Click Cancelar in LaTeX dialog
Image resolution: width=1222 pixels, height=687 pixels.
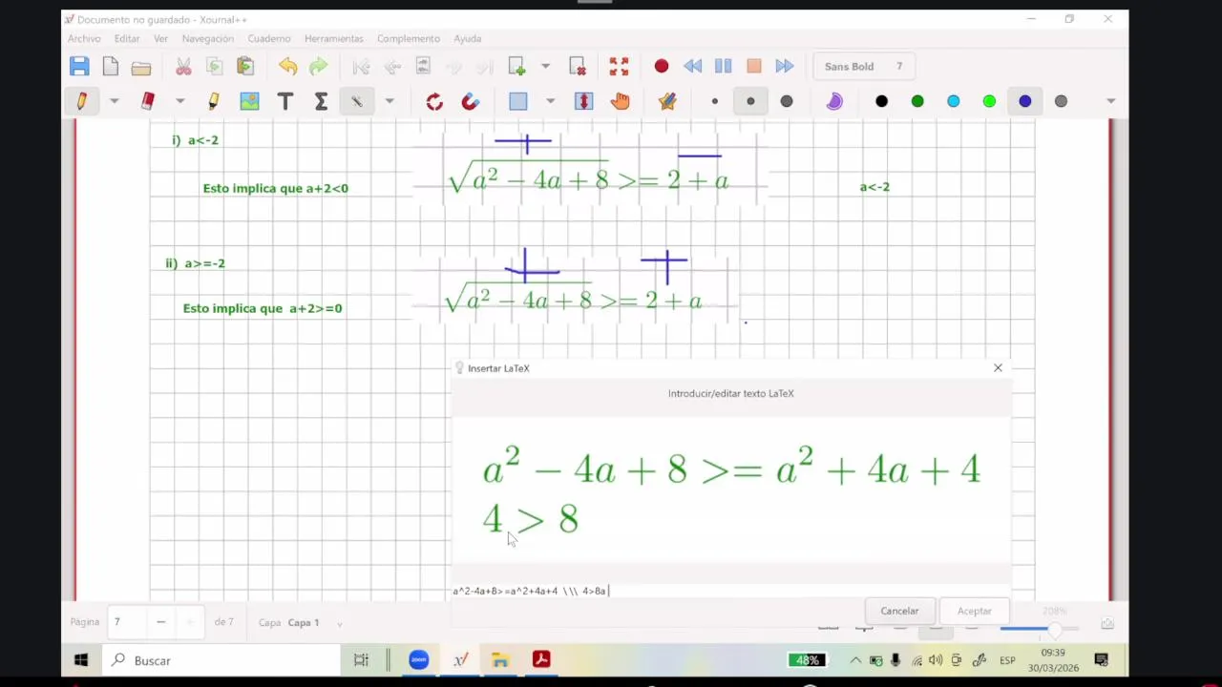pos(899,611)
